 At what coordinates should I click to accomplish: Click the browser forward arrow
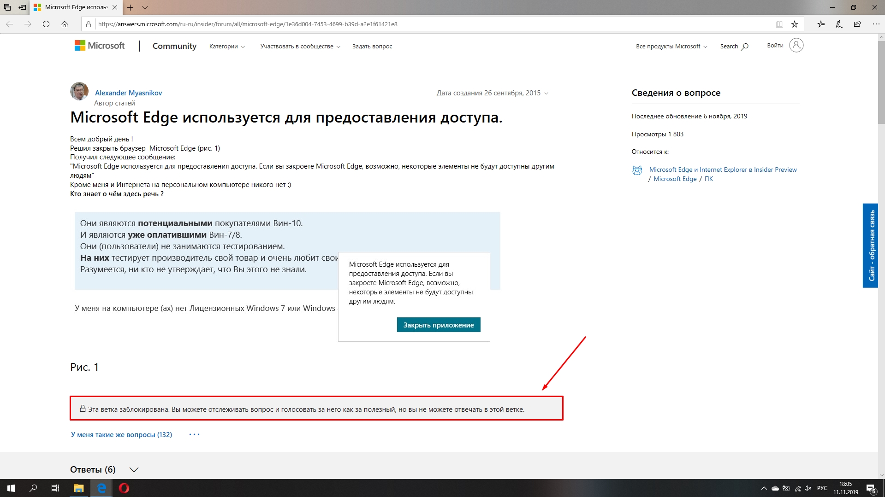pyautogui.click(x=28, y=24)
